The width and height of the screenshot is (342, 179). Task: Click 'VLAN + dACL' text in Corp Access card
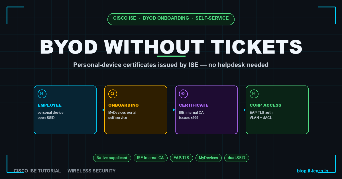pyautogui.click(x=261, y=118)
